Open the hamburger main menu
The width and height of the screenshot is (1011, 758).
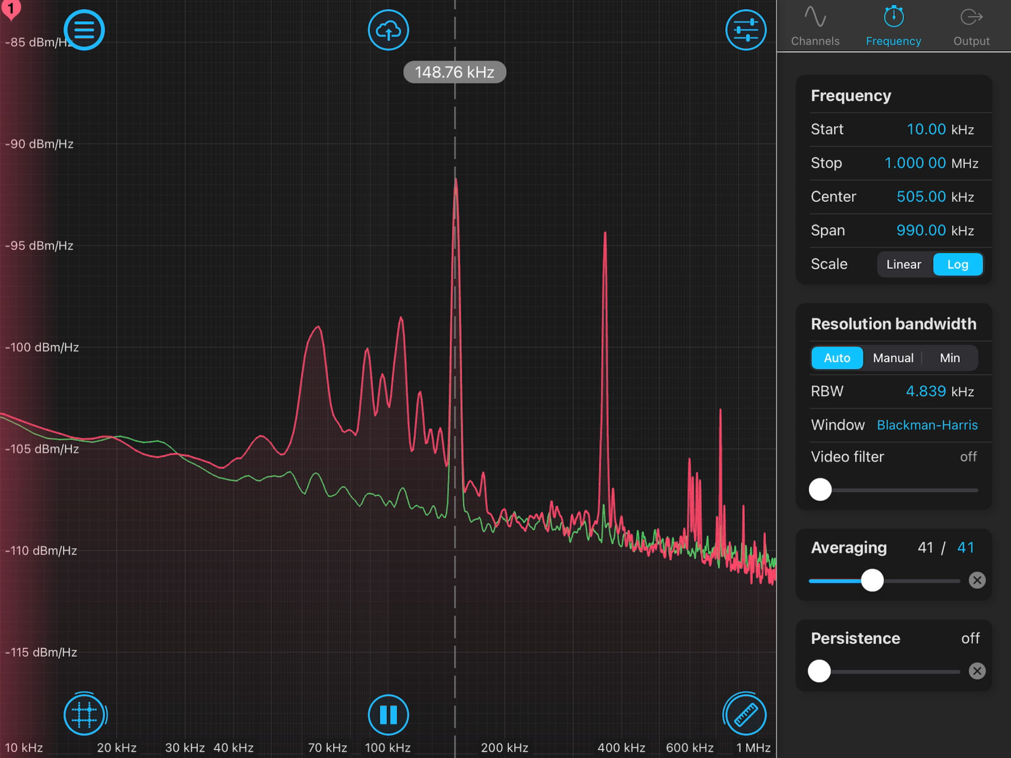[x=84, y=30]
